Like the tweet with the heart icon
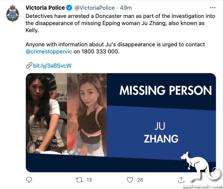The width and height of the screenshot is (223, 189). (130, 180)
